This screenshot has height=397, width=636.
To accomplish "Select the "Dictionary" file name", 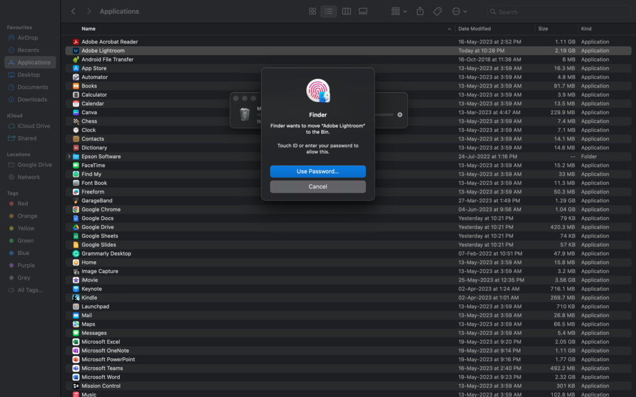I will coord(94,148).
